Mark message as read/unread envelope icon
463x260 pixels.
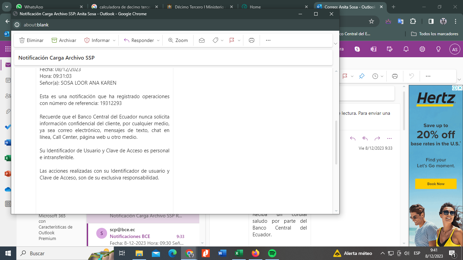point(202,40)
